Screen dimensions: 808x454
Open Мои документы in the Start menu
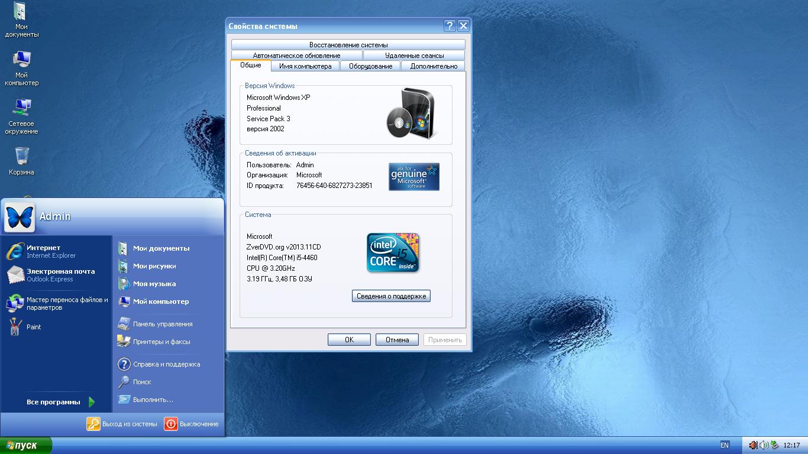pos(168,248)
